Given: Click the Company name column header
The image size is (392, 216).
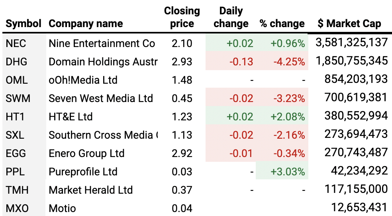Looking at the screenshot, I should (x=86, y=24).
